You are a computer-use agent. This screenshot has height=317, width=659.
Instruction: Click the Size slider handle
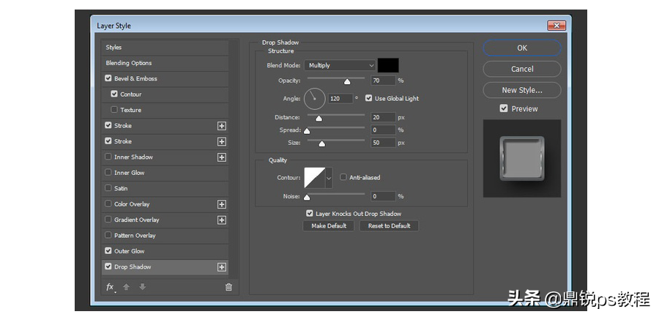coord(321,143)
